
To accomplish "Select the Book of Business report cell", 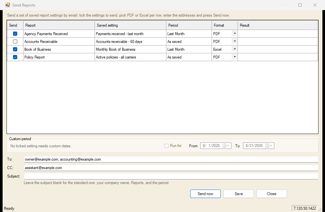I will click(x=59, y=49).
